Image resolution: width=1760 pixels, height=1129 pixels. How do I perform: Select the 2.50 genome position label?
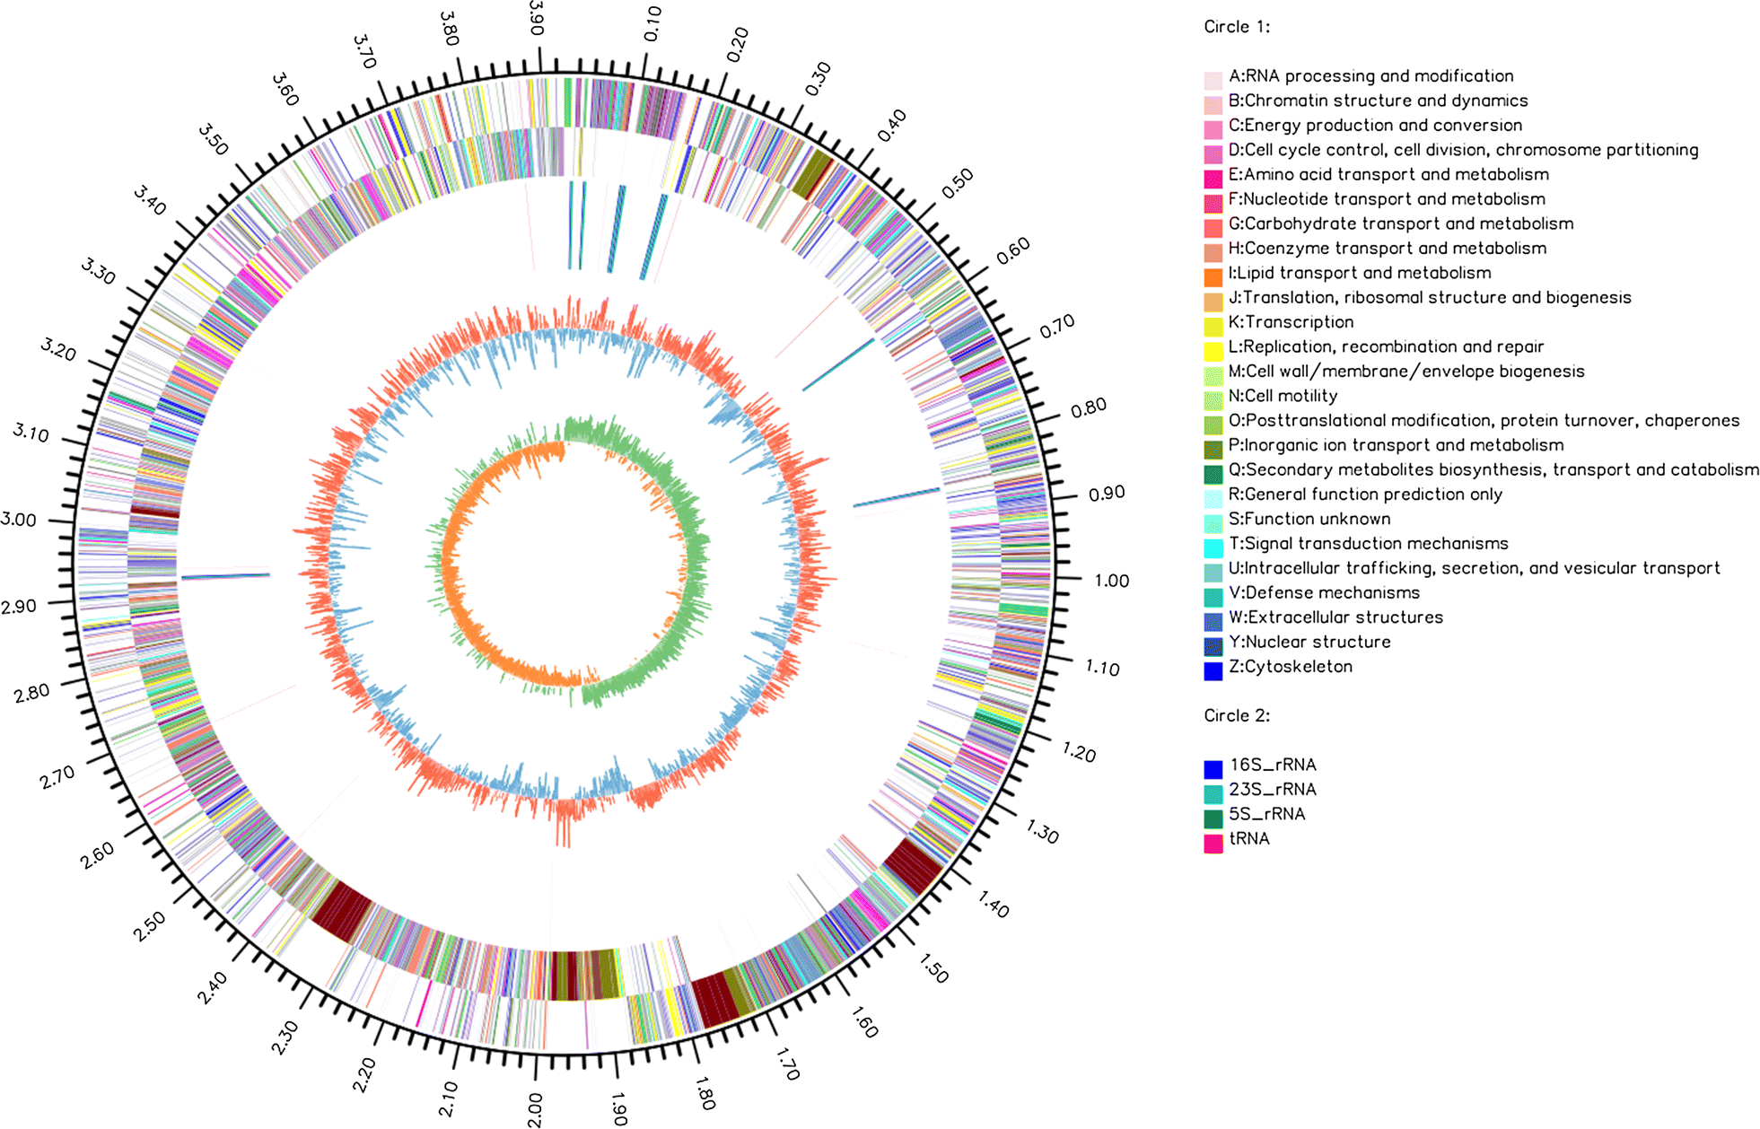tap(149, 926)
